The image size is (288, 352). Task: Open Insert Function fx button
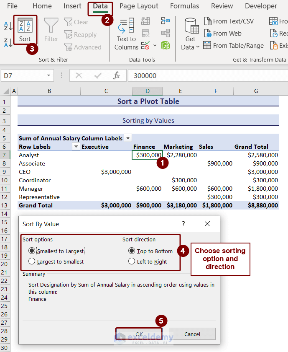[x=117, y=75]
